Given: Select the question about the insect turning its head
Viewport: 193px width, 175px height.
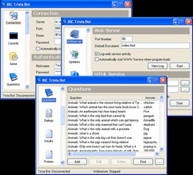Looking at the screenshot, I should coord(113,147).
